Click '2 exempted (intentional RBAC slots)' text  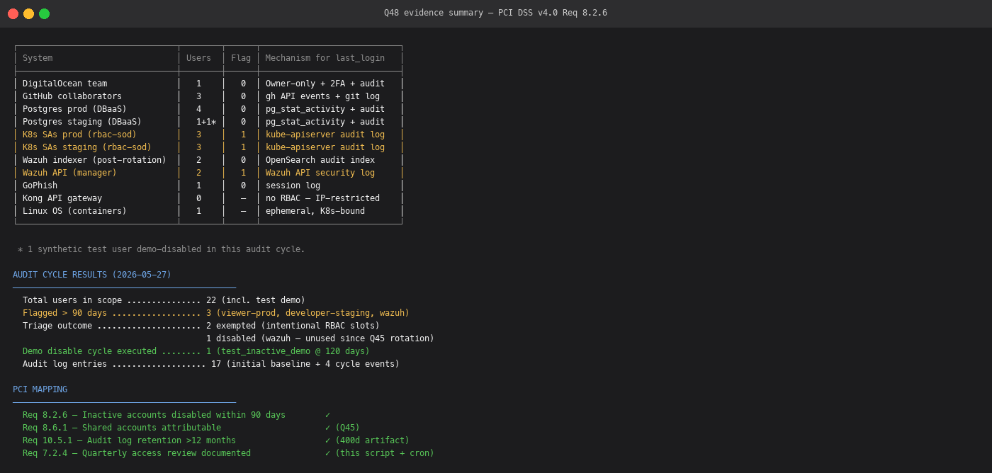tap(293, 326)
